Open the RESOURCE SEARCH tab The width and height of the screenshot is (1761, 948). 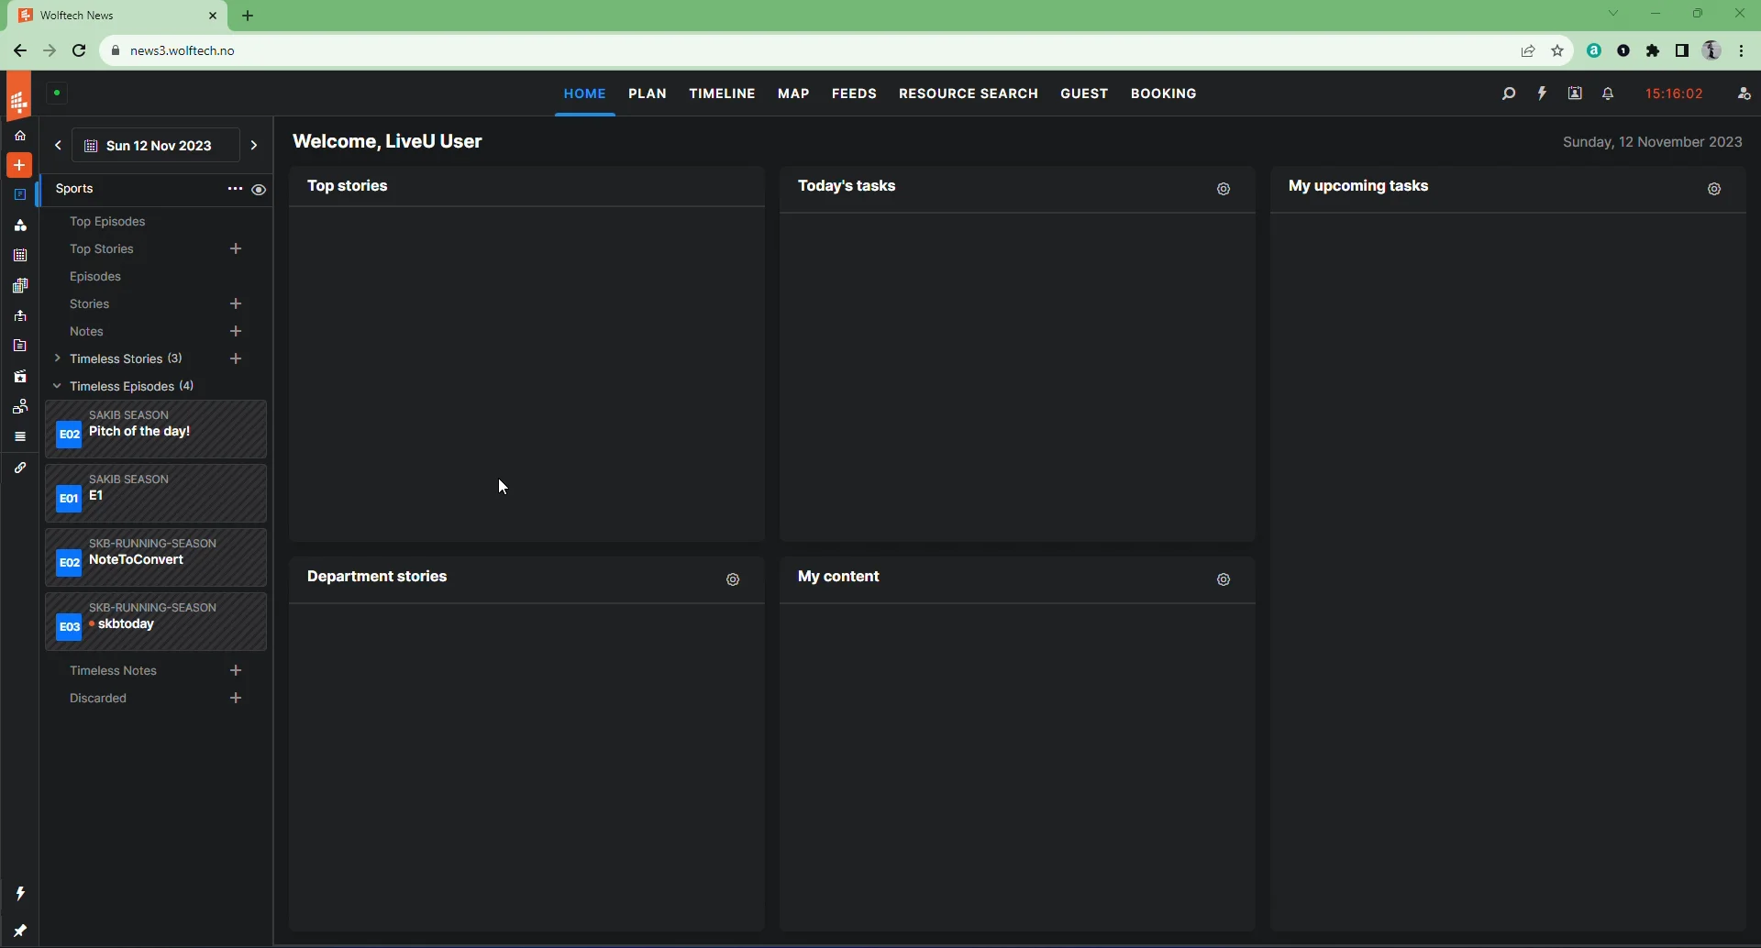969,94
